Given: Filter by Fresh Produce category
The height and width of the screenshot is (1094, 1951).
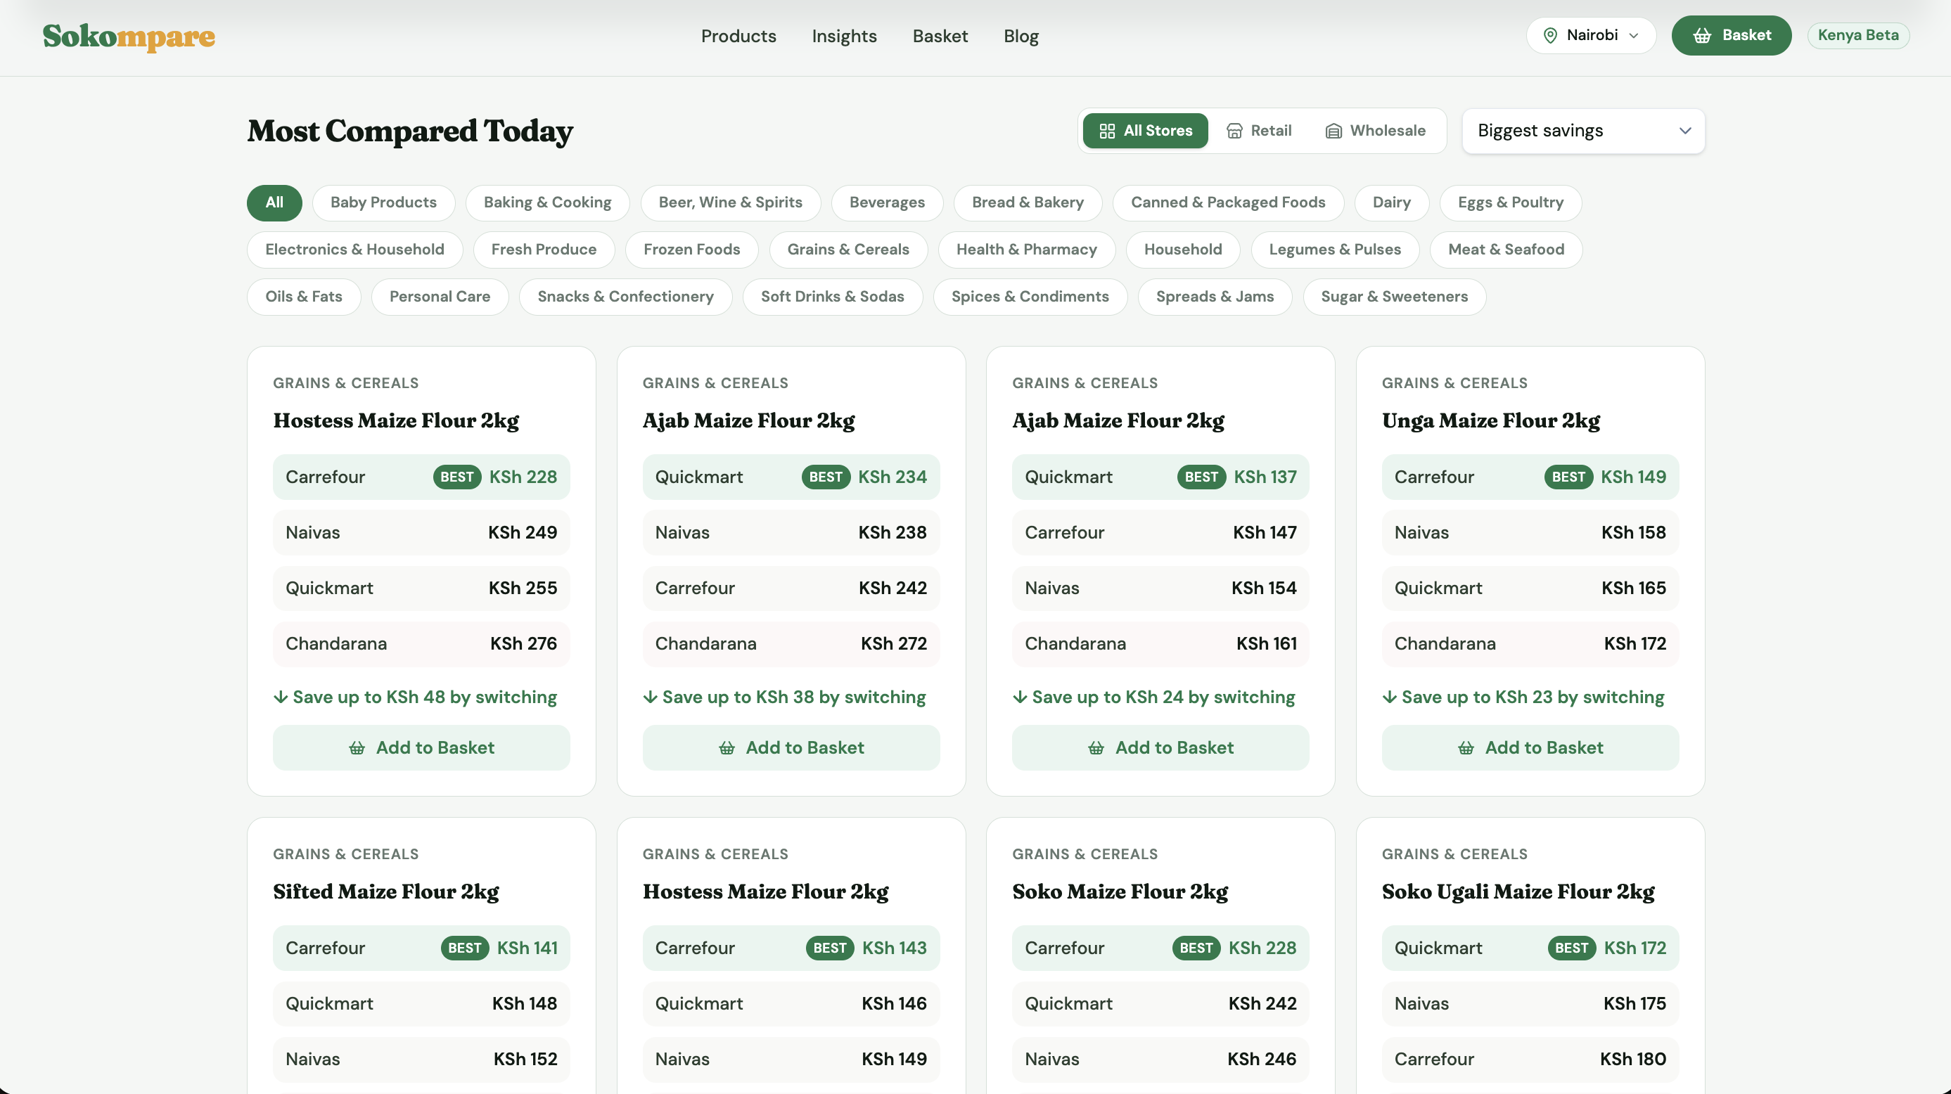Looking at the screenshot, I should pyautogui.click(x=544, y=250).
